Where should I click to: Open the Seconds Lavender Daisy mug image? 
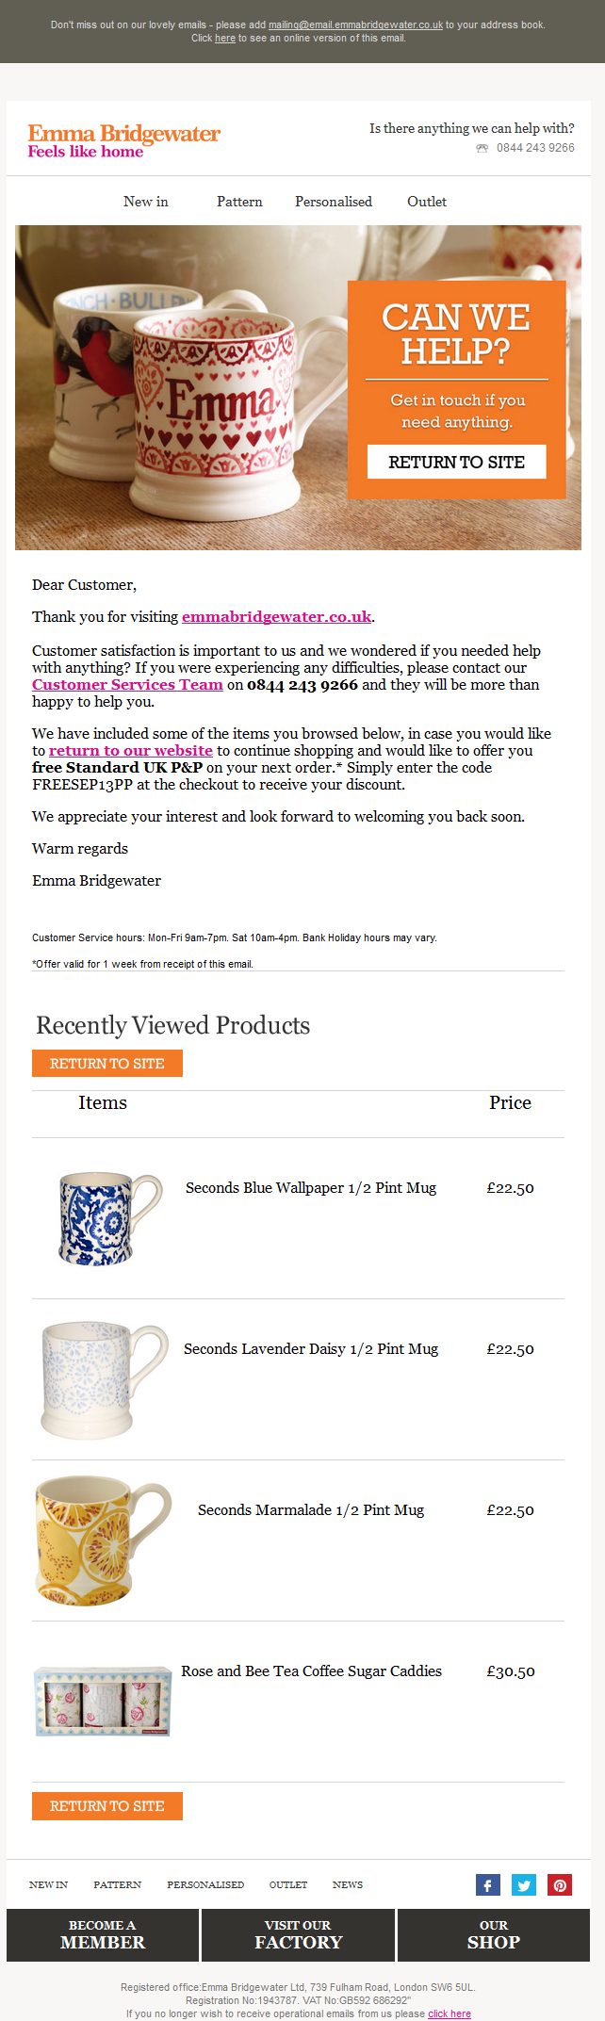pos(105,1378)
